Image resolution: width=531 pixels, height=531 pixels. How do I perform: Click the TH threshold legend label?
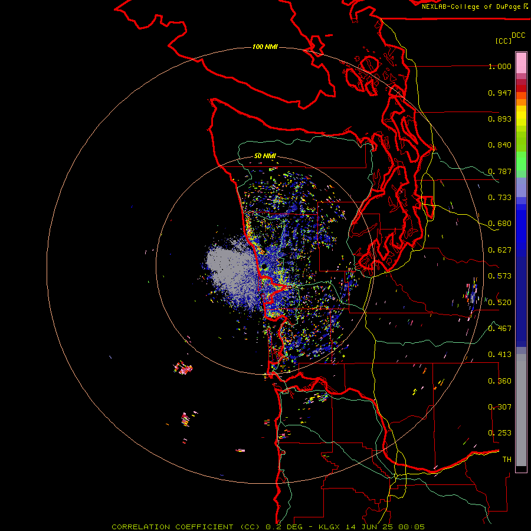507,460
